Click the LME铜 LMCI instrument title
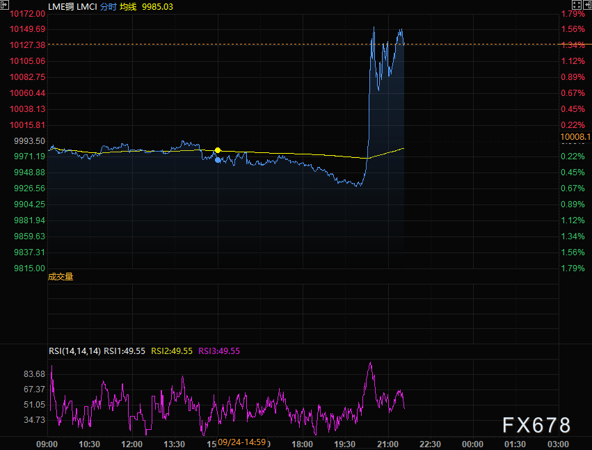The width and height of the screenshot is (592, 450). (x=72, y=6)
